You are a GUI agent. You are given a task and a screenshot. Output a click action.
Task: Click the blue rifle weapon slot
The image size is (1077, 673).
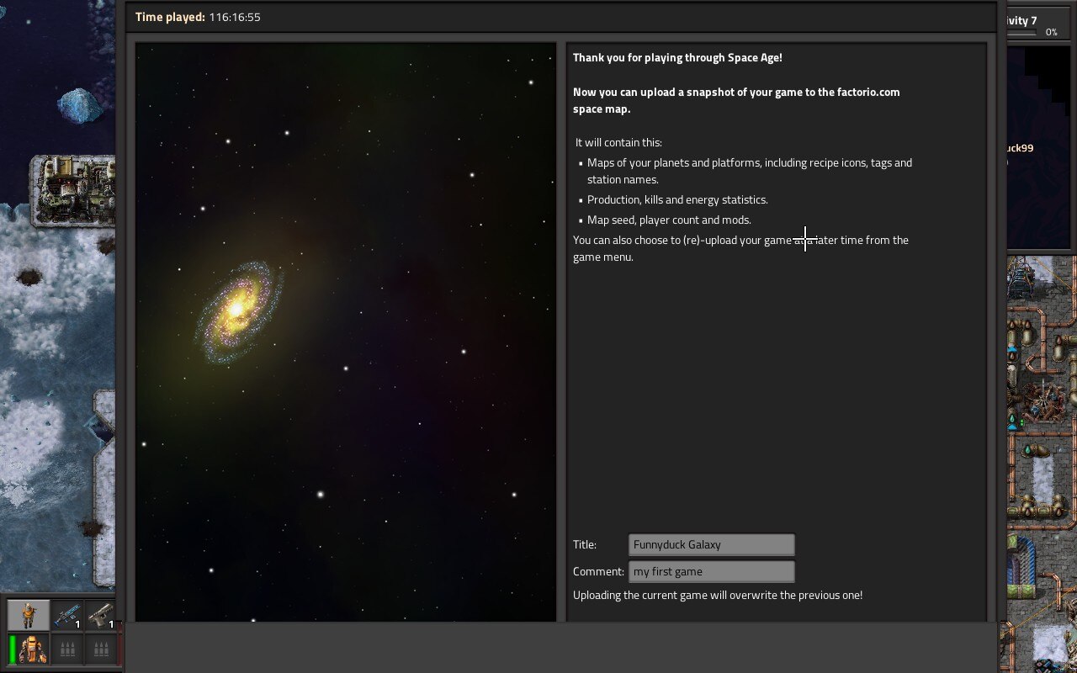click(66, 615)
